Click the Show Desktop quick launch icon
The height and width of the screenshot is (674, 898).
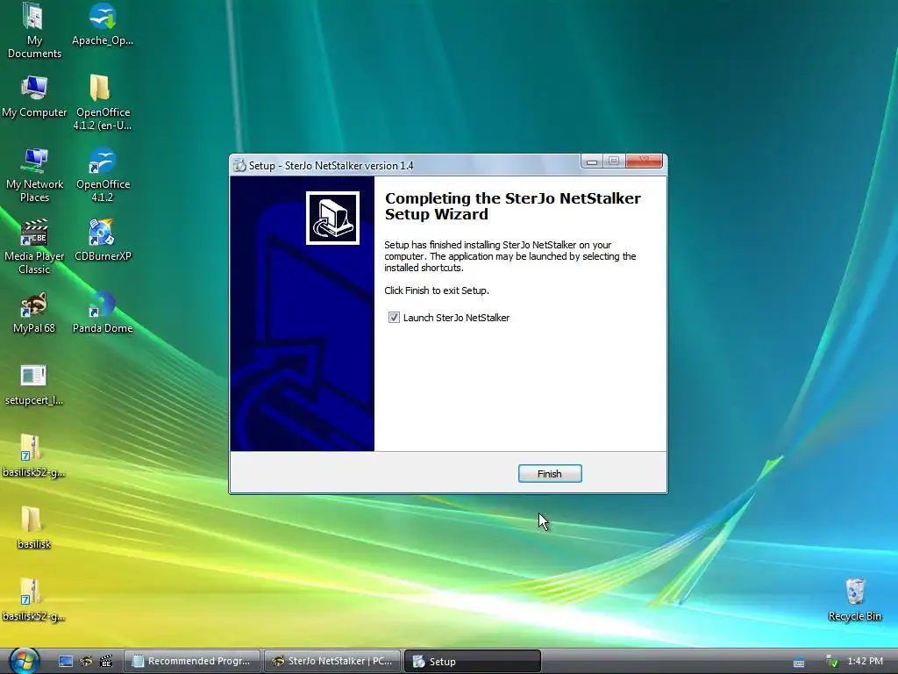66,662
